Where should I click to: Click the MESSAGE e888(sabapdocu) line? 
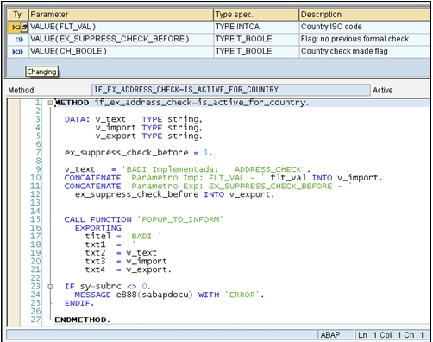click(169, 294)
